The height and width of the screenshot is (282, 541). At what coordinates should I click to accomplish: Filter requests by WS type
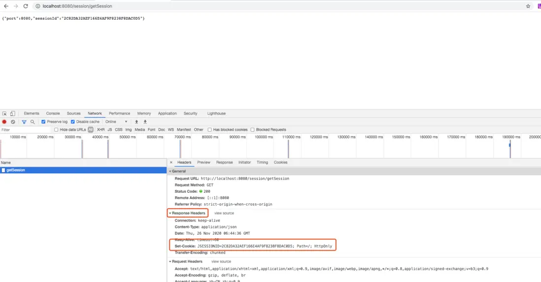(171, 130)
